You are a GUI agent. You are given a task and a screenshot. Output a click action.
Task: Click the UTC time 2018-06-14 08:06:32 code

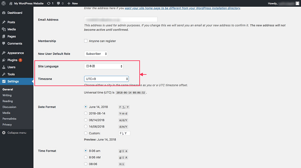(x=130, y=92)
